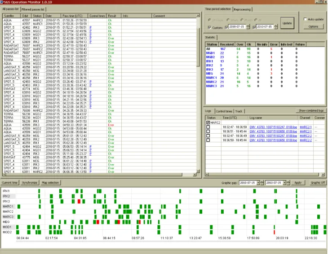Select the Week radio button
The width and height of the screenshot is (328, 254).
[x=228, y=20]
